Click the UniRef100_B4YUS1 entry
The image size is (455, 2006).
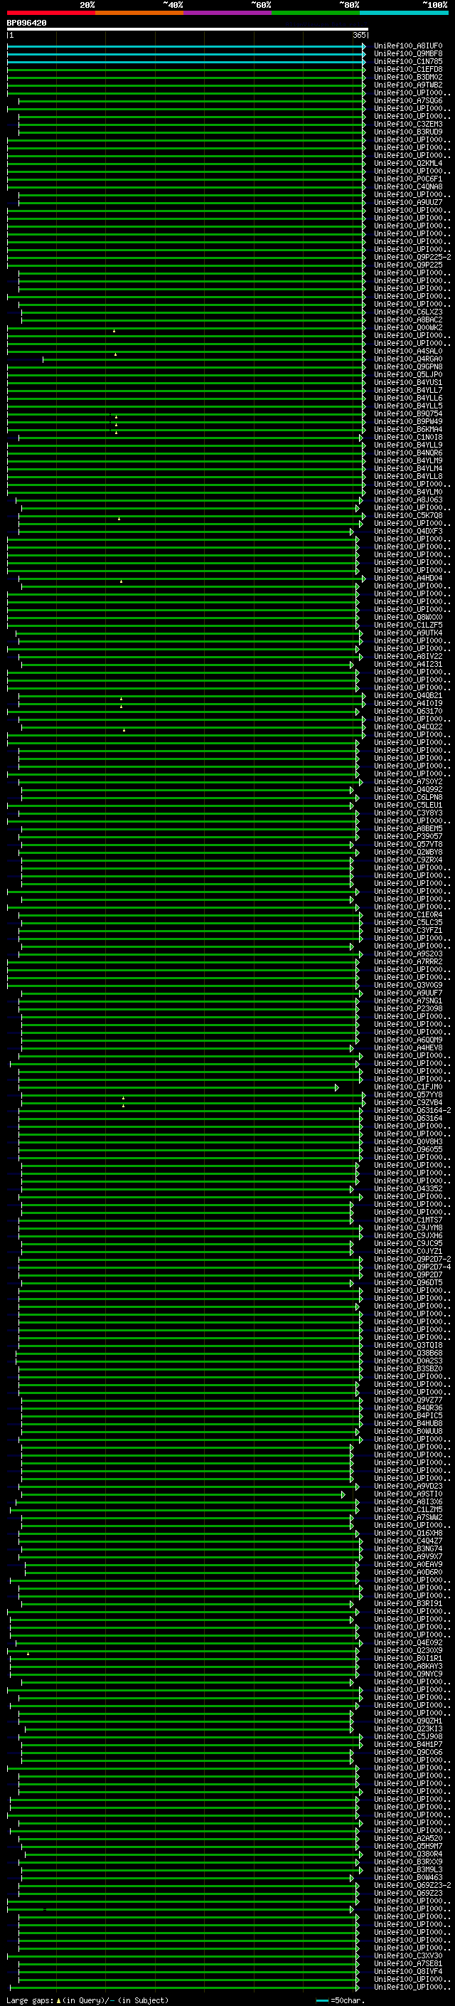(408, 382)
